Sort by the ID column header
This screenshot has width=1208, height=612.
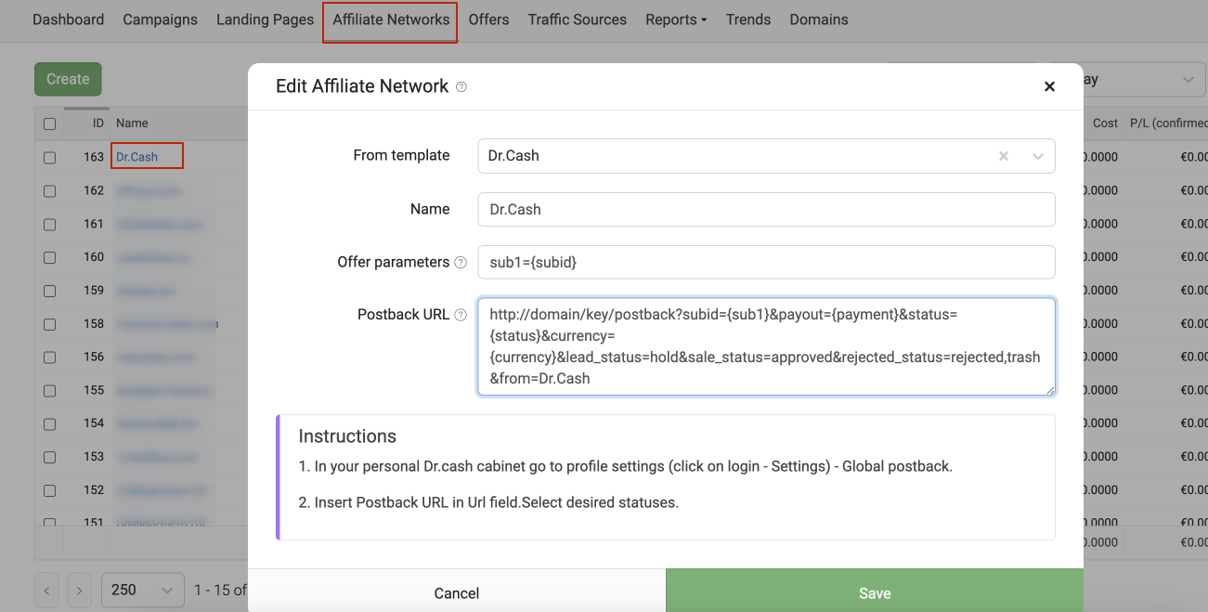tap(97, 123)
